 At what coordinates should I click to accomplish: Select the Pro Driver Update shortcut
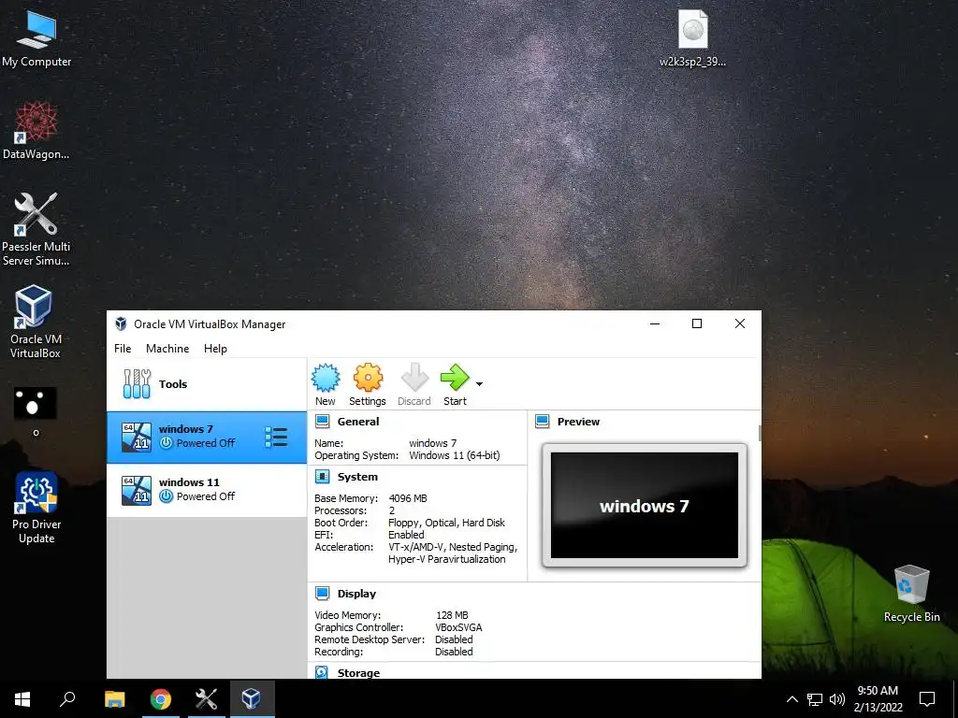point(36,508)
